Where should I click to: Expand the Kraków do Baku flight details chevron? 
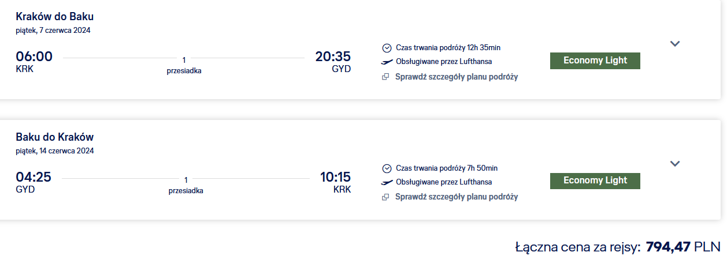675,44
